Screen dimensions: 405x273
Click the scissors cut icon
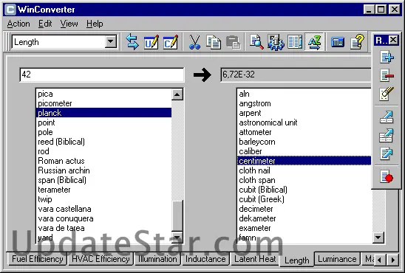coord(194,42)
